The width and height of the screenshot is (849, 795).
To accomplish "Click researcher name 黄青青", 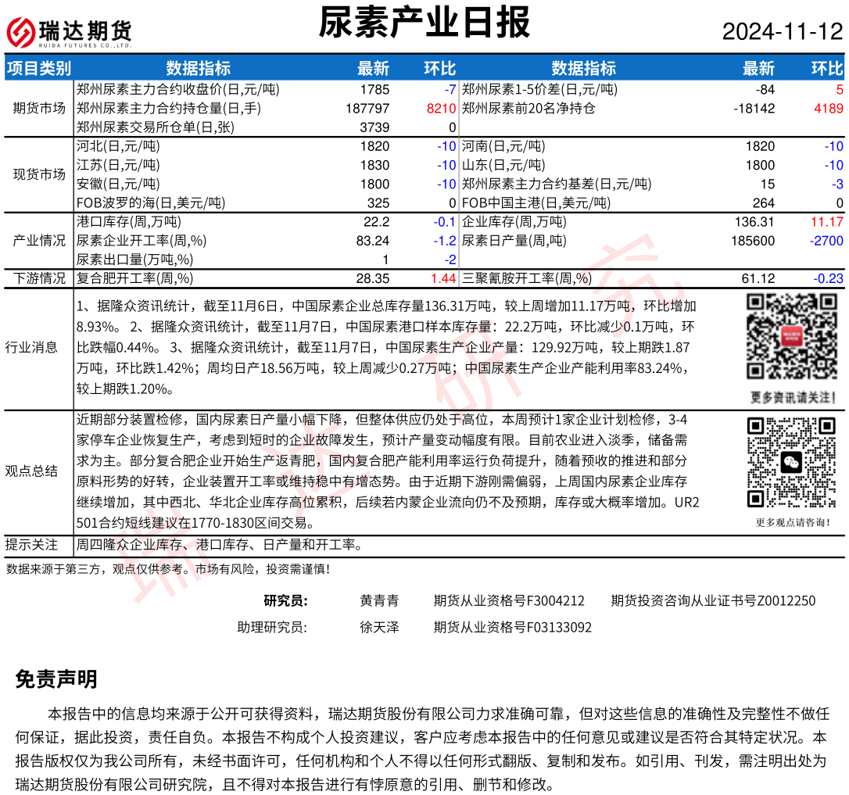I will point(379,600).
